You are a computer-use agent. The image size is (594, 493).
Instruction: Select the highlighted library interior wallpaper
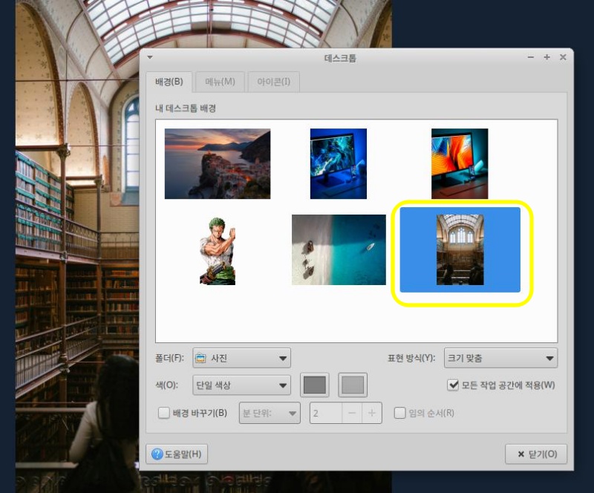460,249
